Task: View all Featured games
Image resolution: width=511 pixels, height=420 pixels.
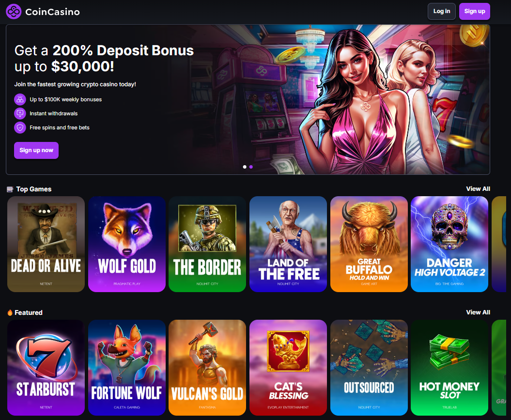Action: [x=478, y=312]
